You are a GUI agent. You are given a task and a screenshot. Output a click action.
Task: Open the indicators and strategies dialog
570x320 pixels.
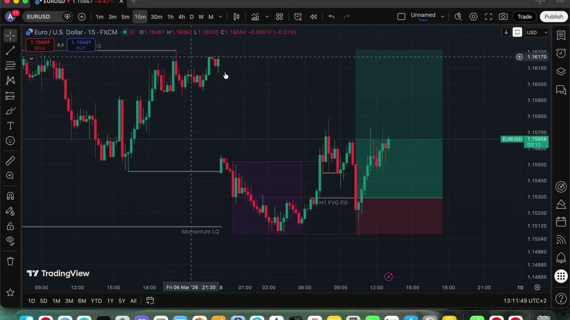[255, 17]
